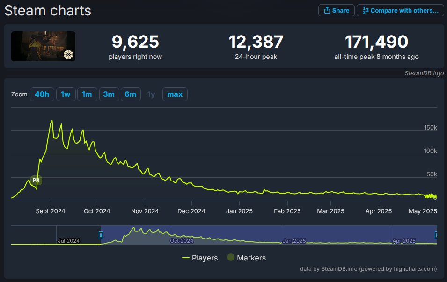Viewport: 447px width, 282px height.
Task: Set zoom to 3m
Action: click(x=109, y=94)
